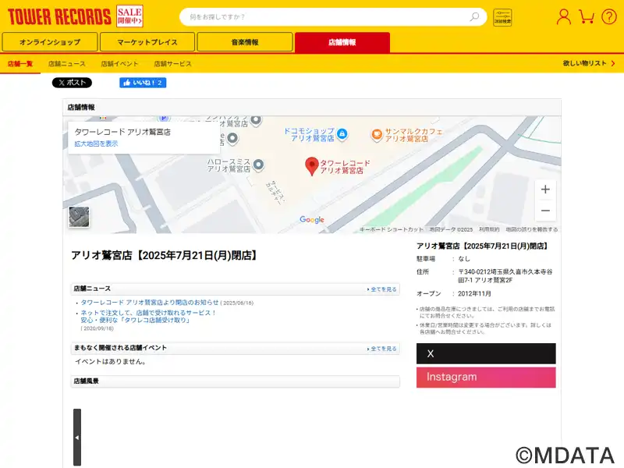Screen dimensions: 624x468
Task: Open the store's X account button
Action: point(486,353)
